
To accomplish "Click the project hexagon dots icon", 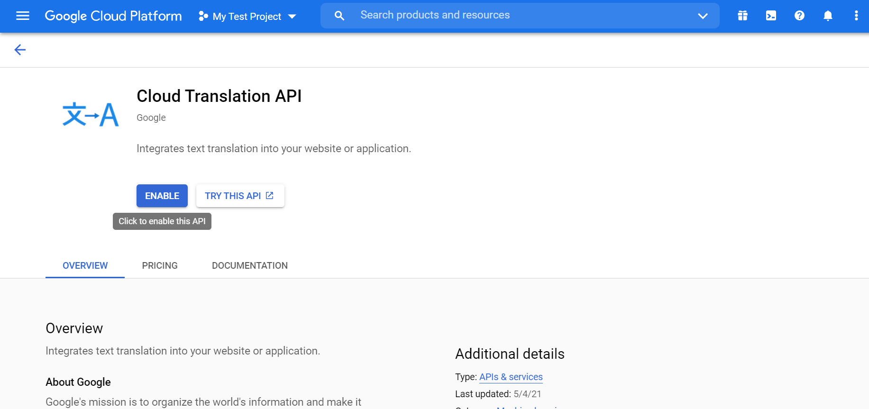I will 203,16.
